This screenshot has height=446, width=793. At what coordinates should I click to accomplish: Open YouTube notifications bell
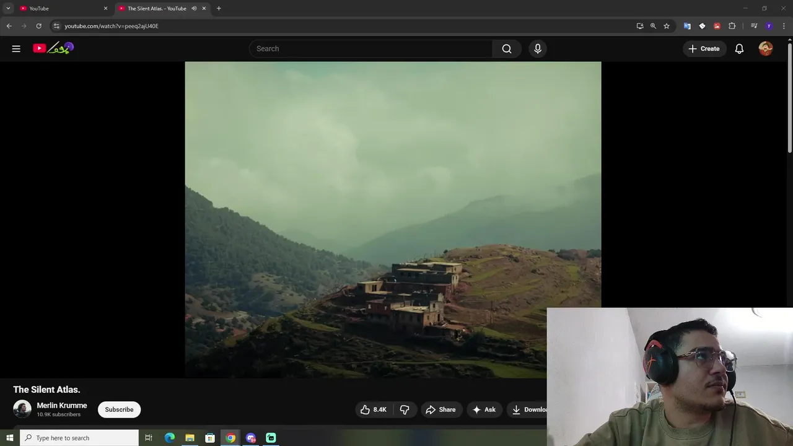739,48
